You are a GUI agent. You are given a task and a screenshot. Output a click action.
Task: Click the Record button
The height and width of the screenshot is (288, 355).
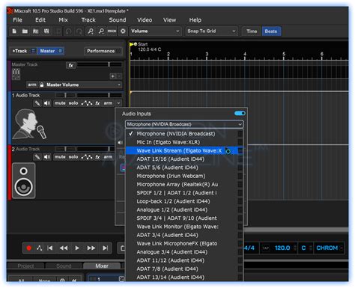click(28, 248)
